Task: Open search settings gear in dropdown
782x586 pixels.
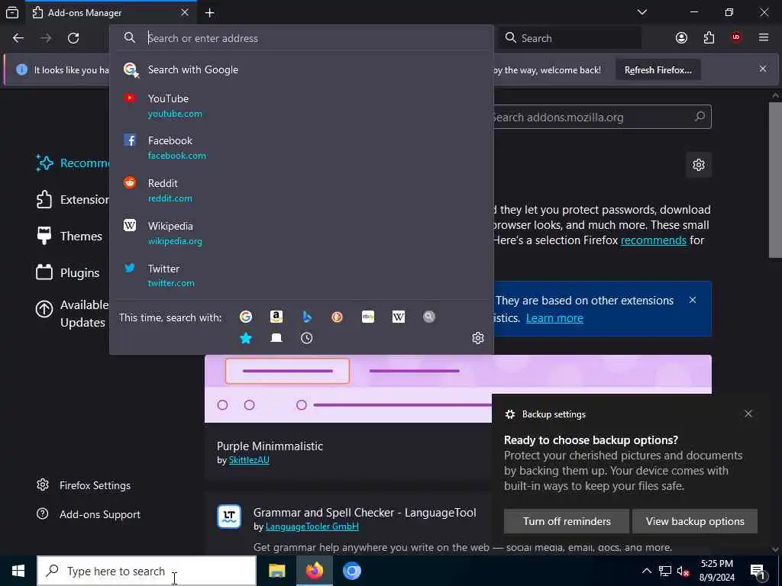Action: (x=478, y=338)
